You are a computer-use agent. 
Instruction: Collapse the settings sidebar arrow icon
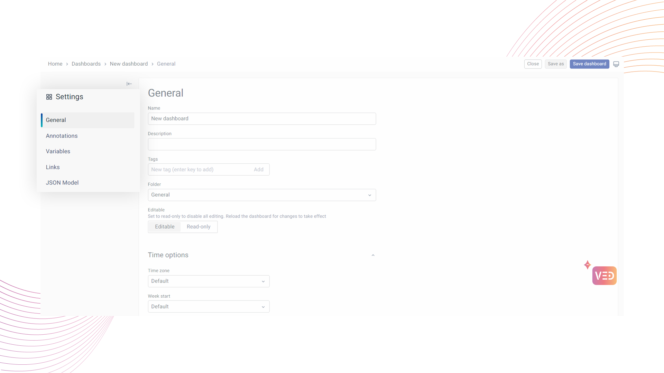pyautogui.click(x=129, y=84)
